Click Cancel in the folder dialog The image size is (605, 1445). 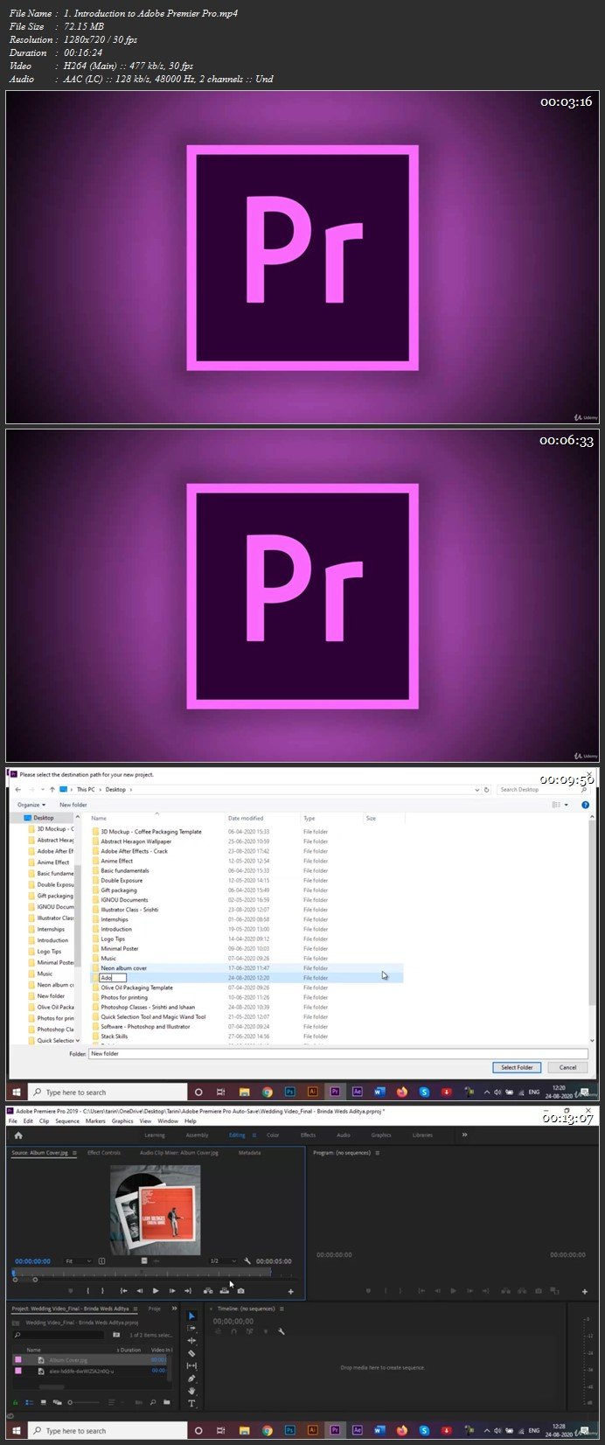click(567, 1067)
